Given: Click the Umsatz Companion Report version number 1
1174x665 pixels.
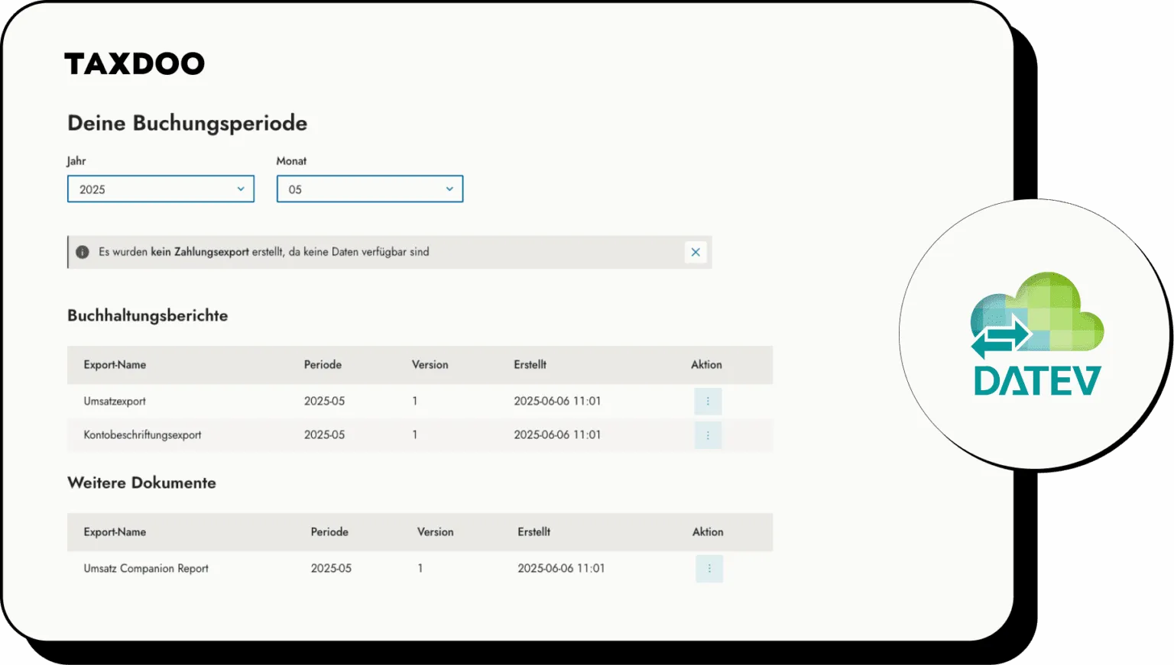Looking at the screenshot, I should 420,568.
